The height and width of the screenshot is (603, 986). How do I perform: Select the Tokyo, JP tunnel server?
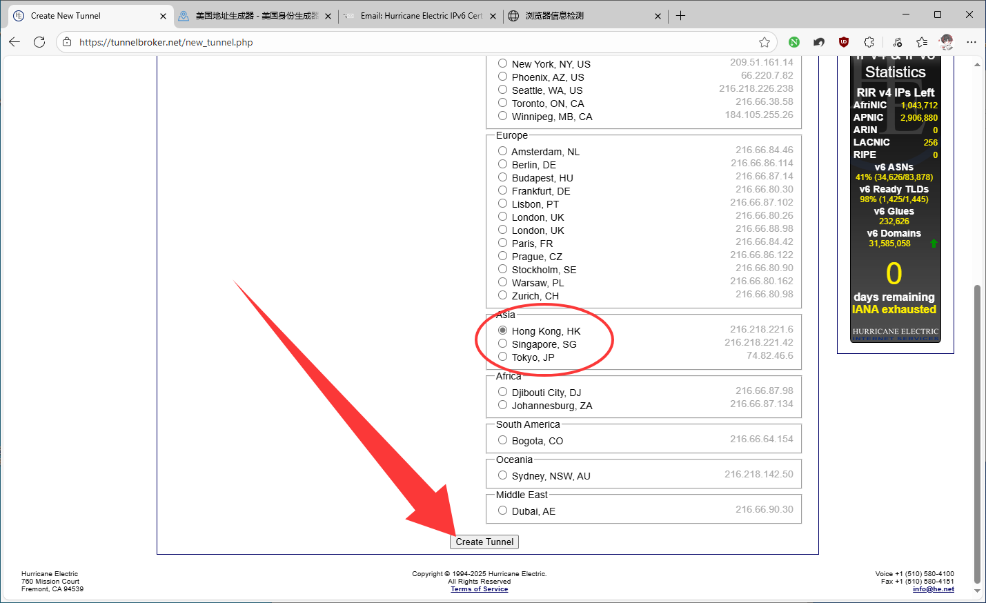[x=502, y=357]
